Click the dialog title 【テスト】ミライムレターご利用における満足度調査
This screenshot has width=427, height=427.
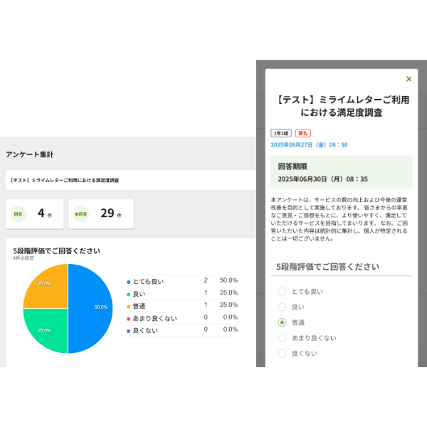pyautogui.click(x=342, y=106)
